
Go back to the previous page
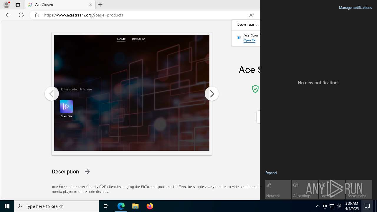[x=8, y=15]
